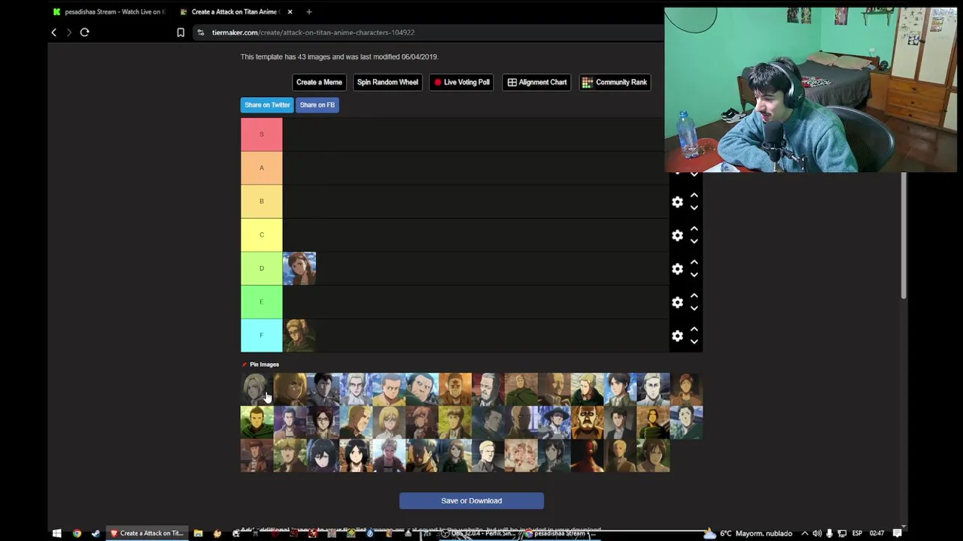View the Community Rank
Image resolution: width=963 pixels, height=541 pixels.
click(x=615, y=82)
